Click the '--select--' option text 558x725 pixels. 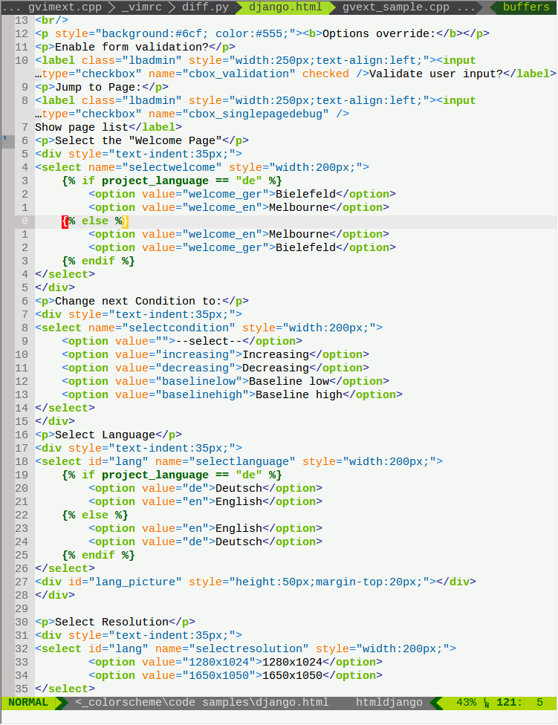tap(209, 342)
